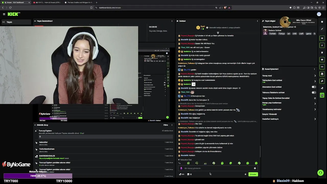The image size is (327, 184).
Task: Click the chill tag chip
Action: tap(295, 34)
